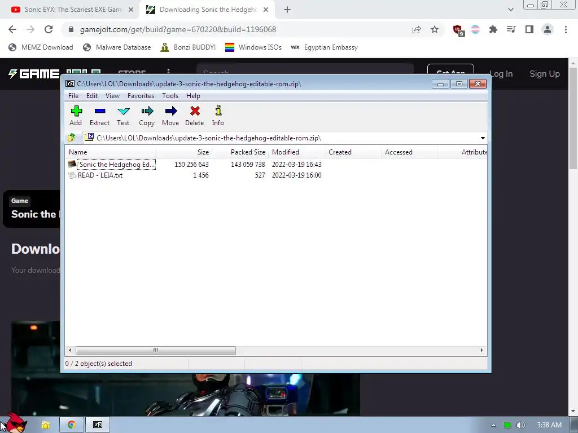Close the Sonic EYX YouTube tab
This screenshot has width=578, height=433.
click(x=131, y=10)
